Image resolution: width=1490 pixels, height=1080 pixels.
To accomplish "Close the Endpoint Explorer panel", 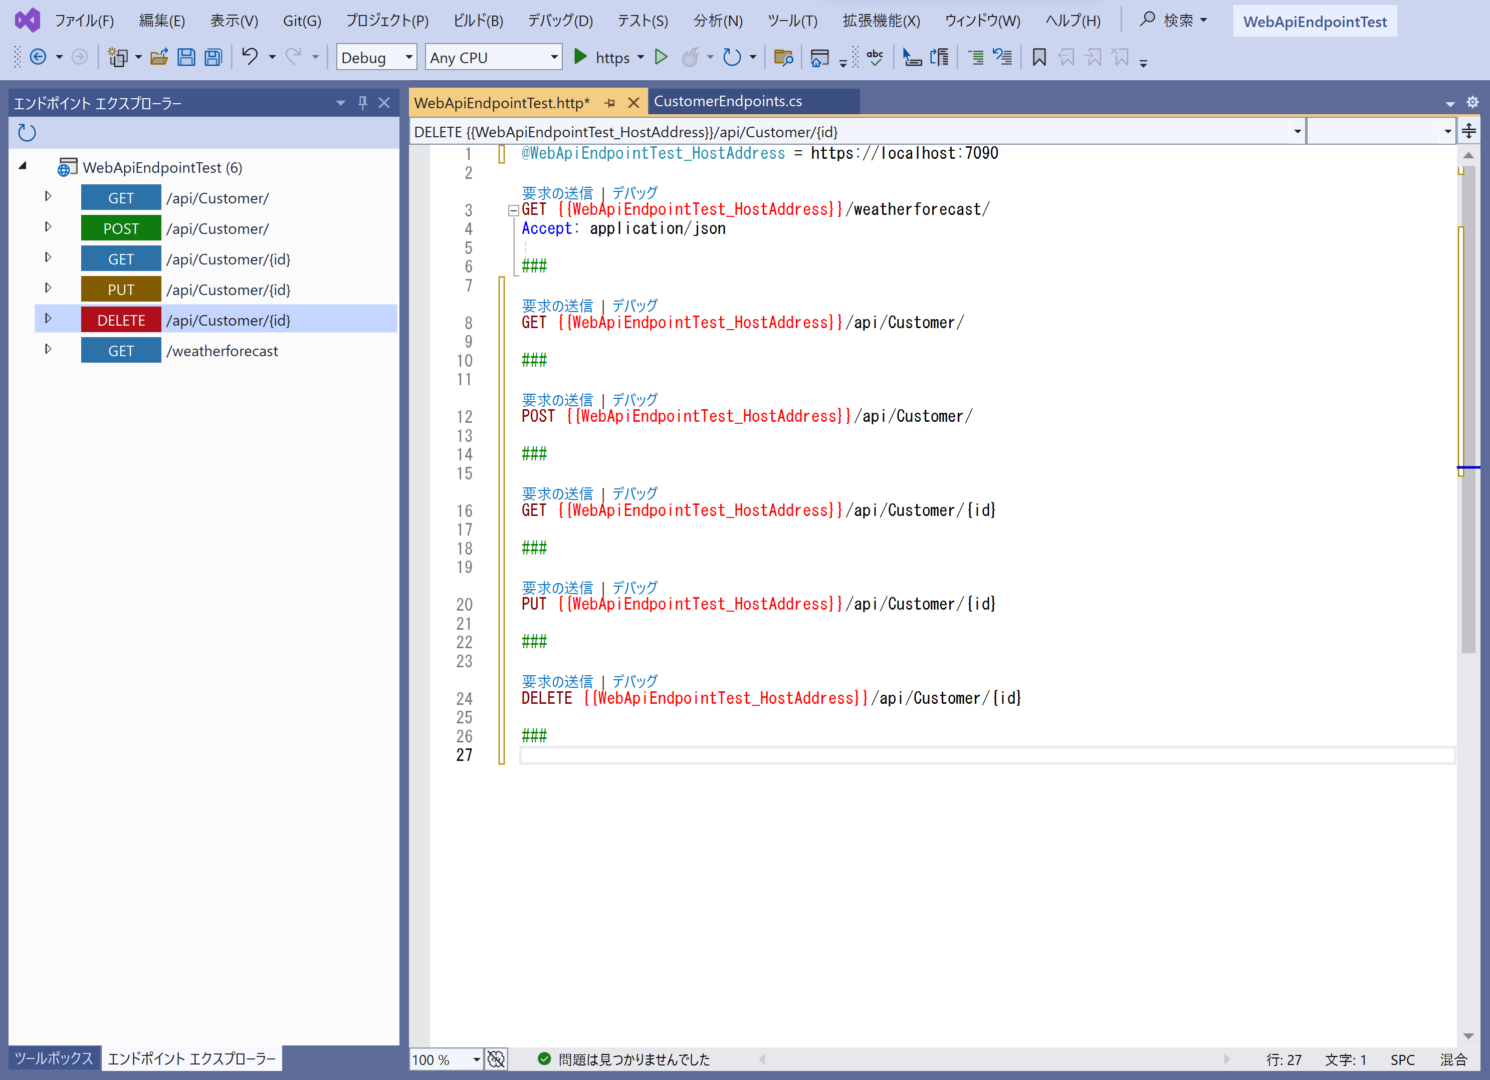I will 384,102.
